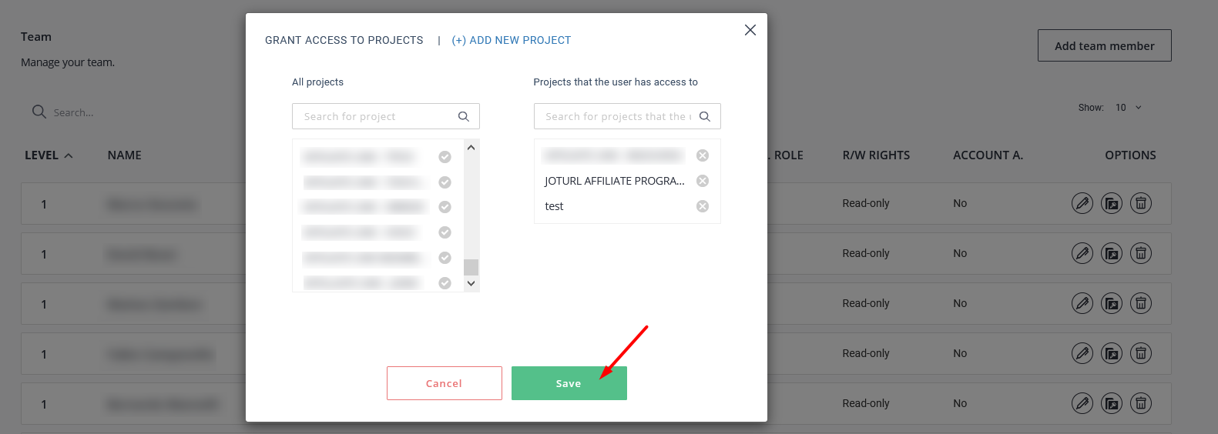Click scrollbar thumb in All projects list
The width and height of the screenshot is (1218, 434).
(471, 267)
